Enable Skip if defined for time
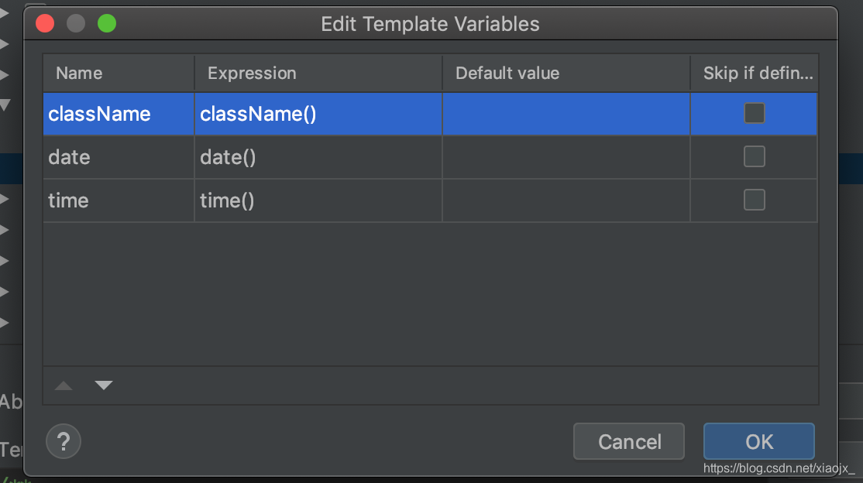 coord(754,200)
